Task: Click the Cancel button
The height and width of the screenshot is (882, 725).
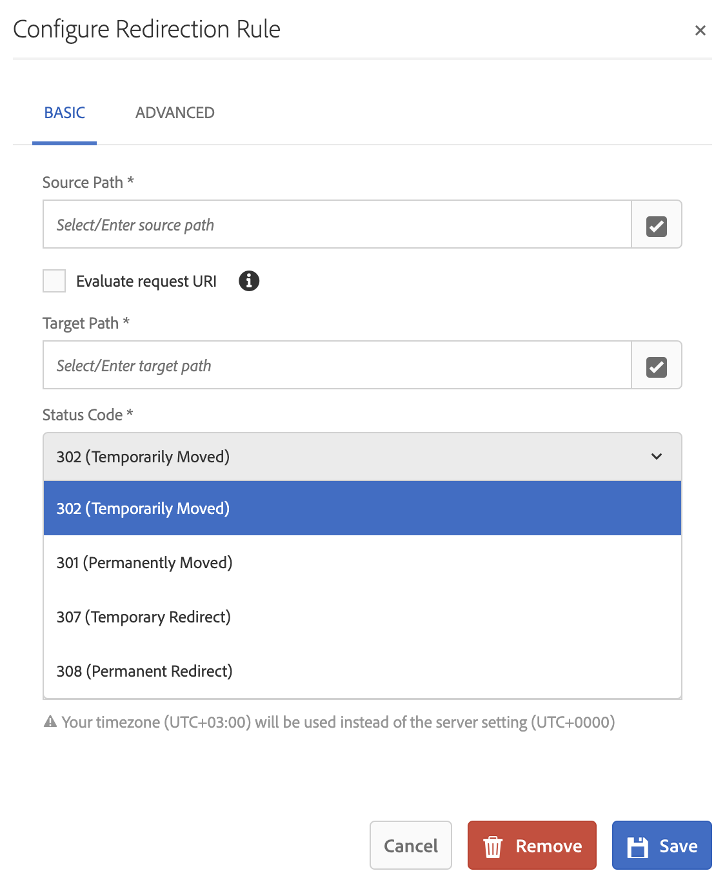Action: tap(410, 845)
